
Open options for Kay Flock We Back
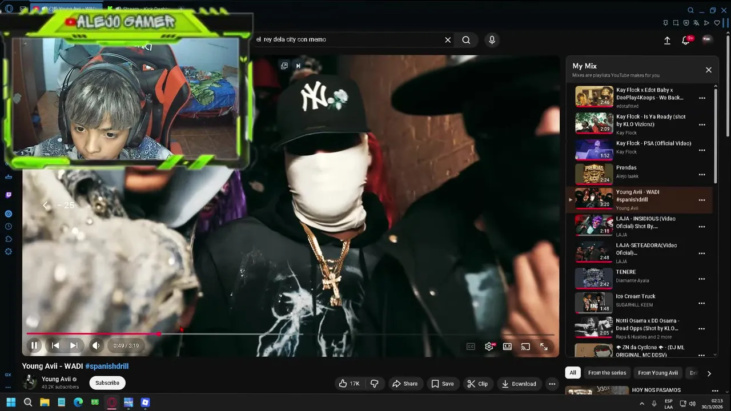pos(702,98)
